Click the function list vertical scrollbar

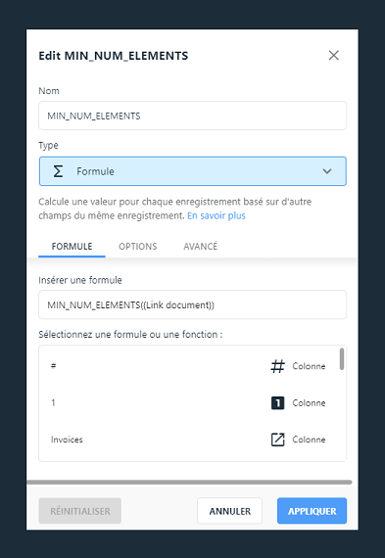coord(342,359)
